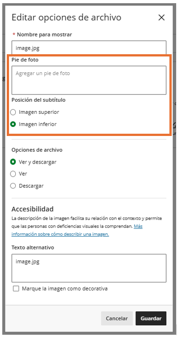The height and width of the screenshot is (337, 178).
Task: Focus the Pie de foto caption box
Action: 89,80
